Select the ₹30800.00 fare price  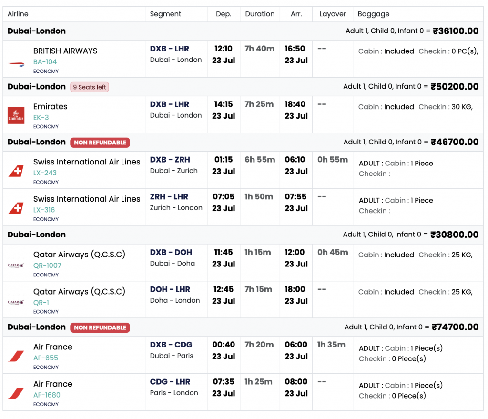click(454, 235)
